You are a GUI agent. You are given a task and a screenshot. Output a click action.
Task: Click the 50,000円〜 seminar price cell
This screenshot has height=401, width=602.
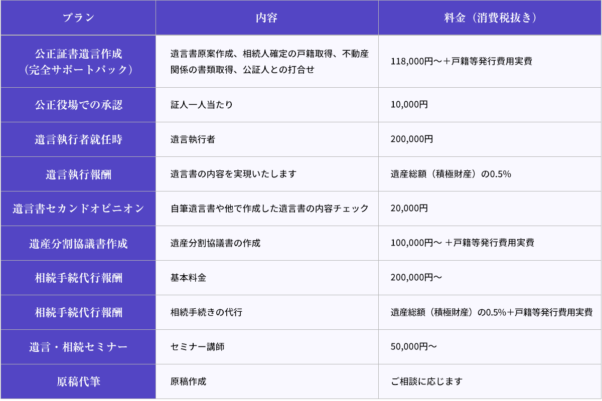click(410, 347)
